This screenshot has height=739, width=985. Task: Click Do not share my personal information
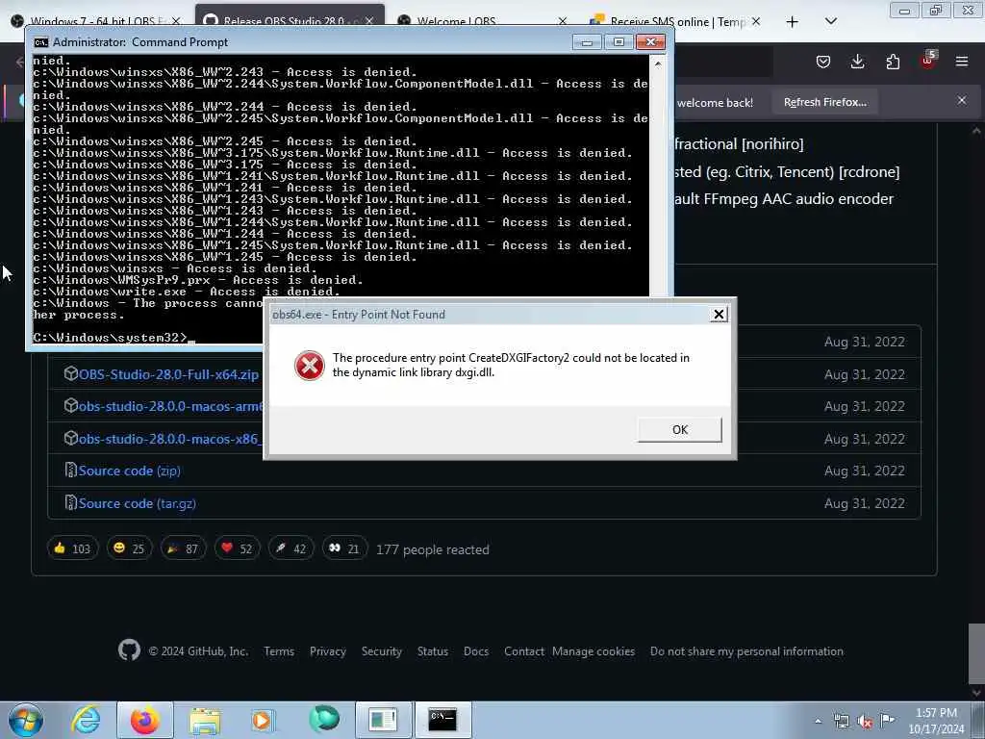(x=746, y=651)
